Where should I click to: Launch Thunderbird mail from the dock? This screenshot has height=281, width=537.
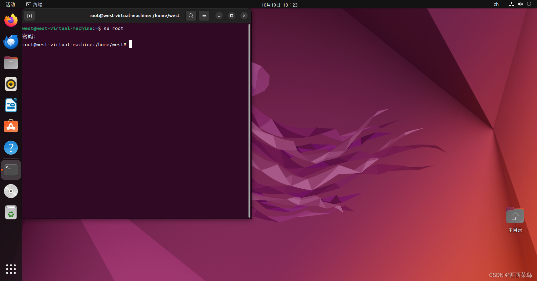click(x=11, y=42)
